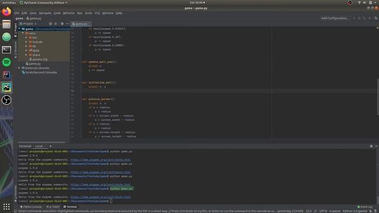Open first pygame contribute link in terminal

pos(100,160)
